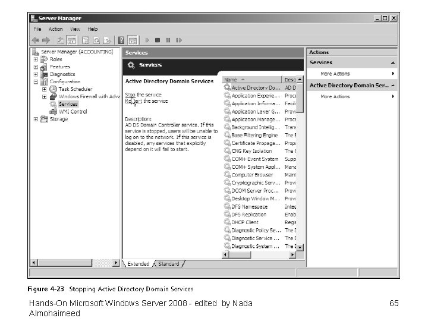This screenshot has height=321, width=428.
Task: Click the Up one level toolbar icon
Action: click(60, 40)
